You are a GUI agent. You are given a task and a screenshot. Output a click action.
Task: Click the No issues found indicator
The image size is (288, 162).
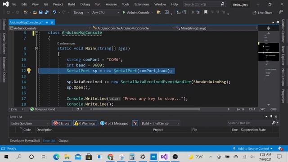43,109
